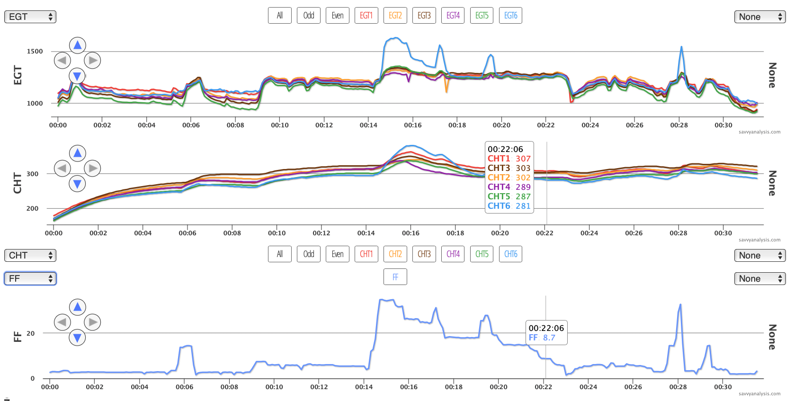Toggle CHT2 series visibility
Screen dimensions: 794x401
[x=395, y=254]
